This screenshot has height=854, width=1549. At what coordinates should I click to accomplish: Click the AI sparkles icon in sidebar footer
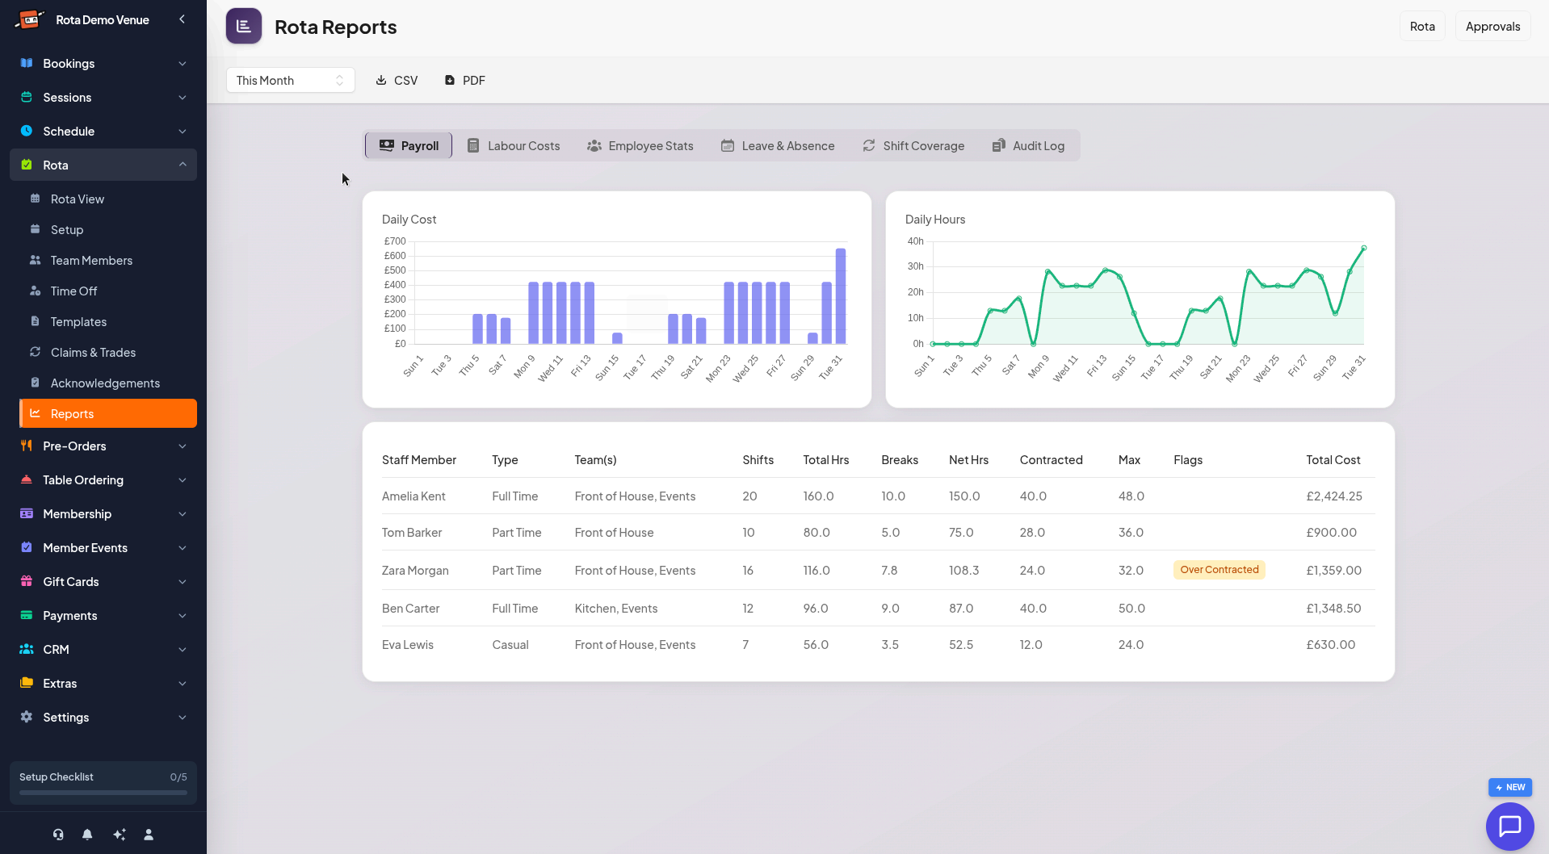coord(120,835)
